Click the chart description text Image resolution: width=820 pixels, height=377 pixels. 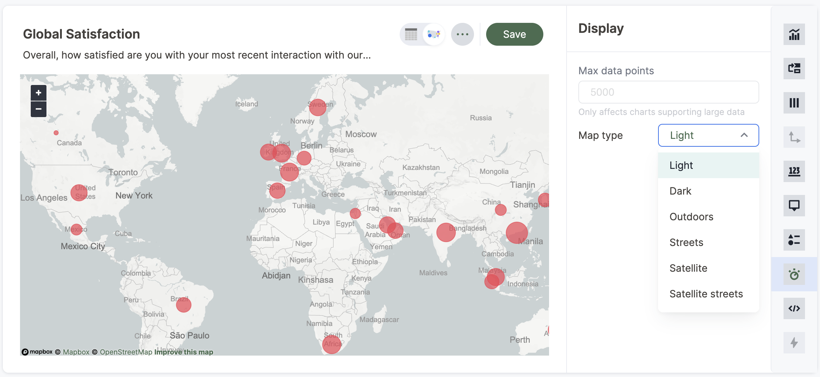tap(197, 55)
